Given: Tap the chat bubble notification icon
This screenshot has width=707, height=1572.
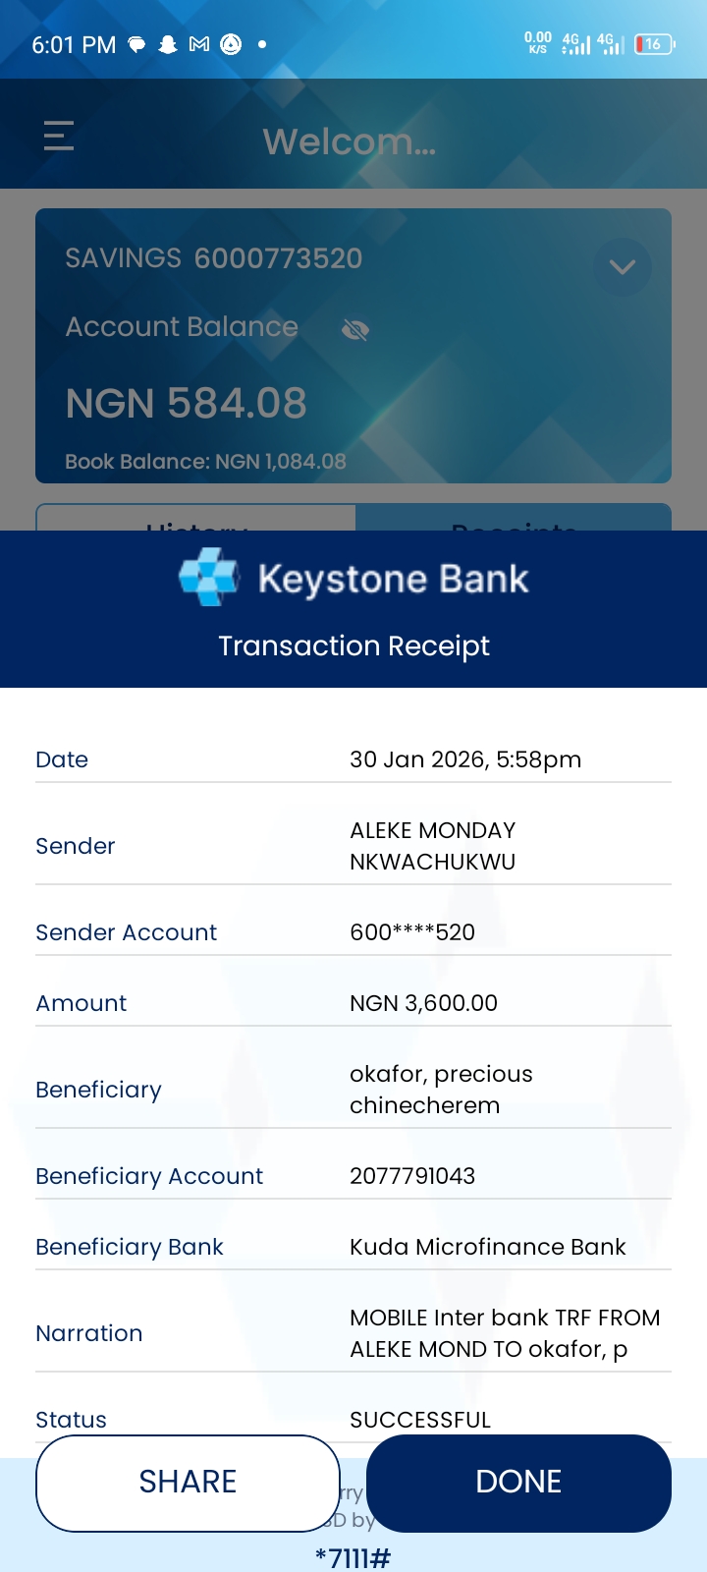Looking at the screenshot, I should pos(137,44).
